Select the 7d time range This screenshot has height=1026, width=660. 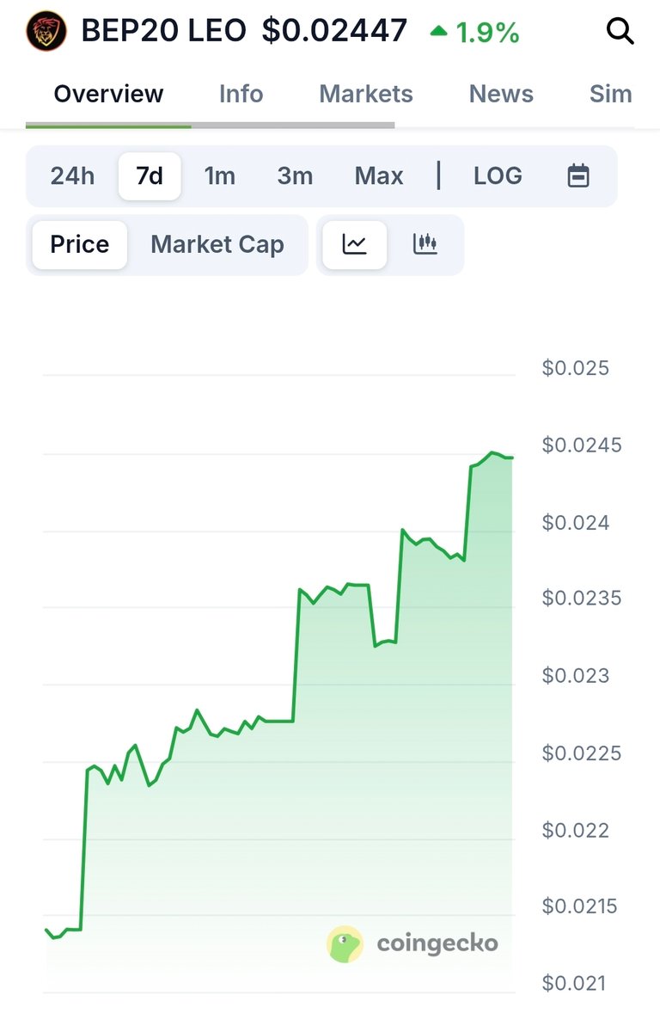tap(150, 176)
